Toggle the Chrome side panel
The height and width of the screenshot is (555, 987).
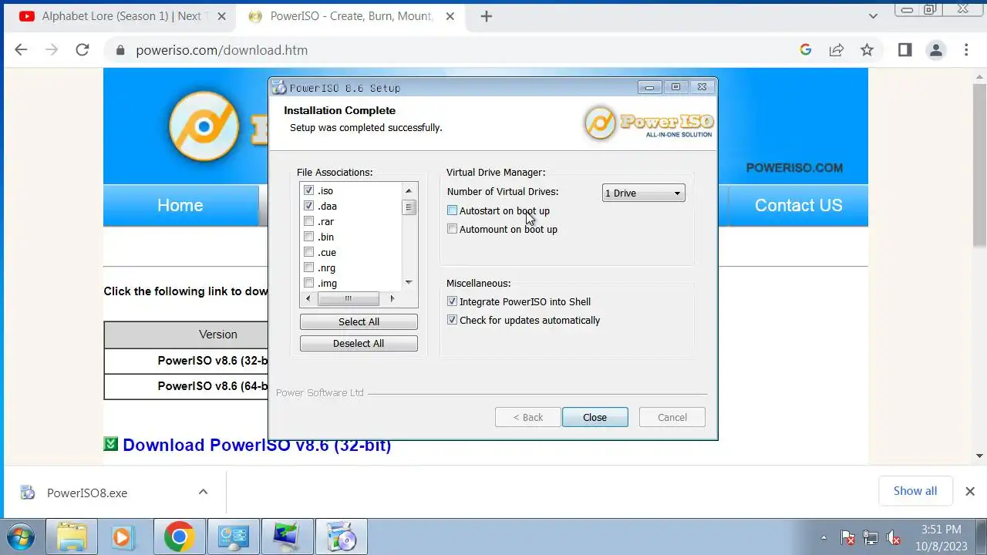coord(905,50)
